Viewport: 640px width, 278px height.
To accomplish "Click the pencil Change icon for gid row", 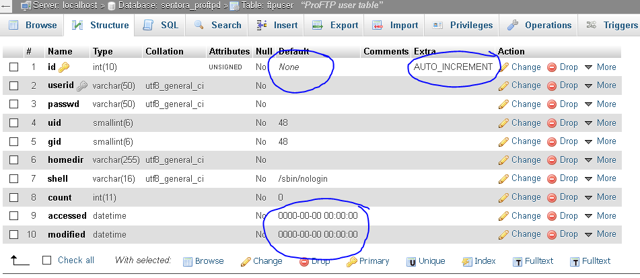I will pos(503,141).
